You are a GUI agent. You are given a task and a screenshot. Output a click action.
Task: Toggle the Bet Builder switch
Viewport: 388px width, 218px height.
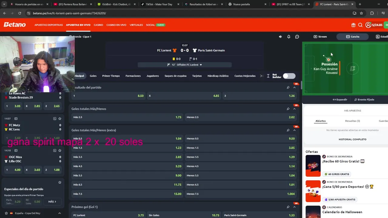[289, 76]
